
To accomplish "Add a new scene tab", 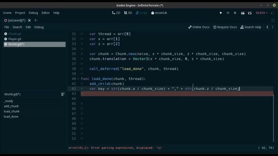I will (36, 20).
